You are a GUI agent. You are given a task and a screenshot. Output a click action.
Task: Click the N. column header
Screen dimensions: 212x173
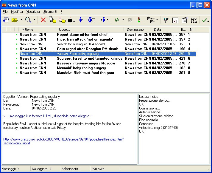click(191, 30)
